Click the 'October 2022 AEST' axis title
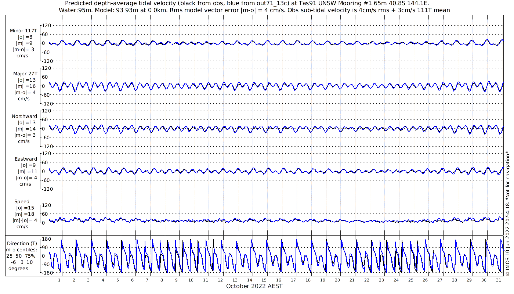The height and width of the screenshot is (294, 514). coord(254,286)
